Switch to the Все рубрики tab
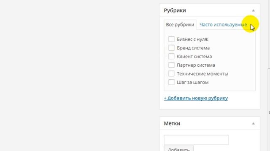The image size is (270, 151). point(180,25)
